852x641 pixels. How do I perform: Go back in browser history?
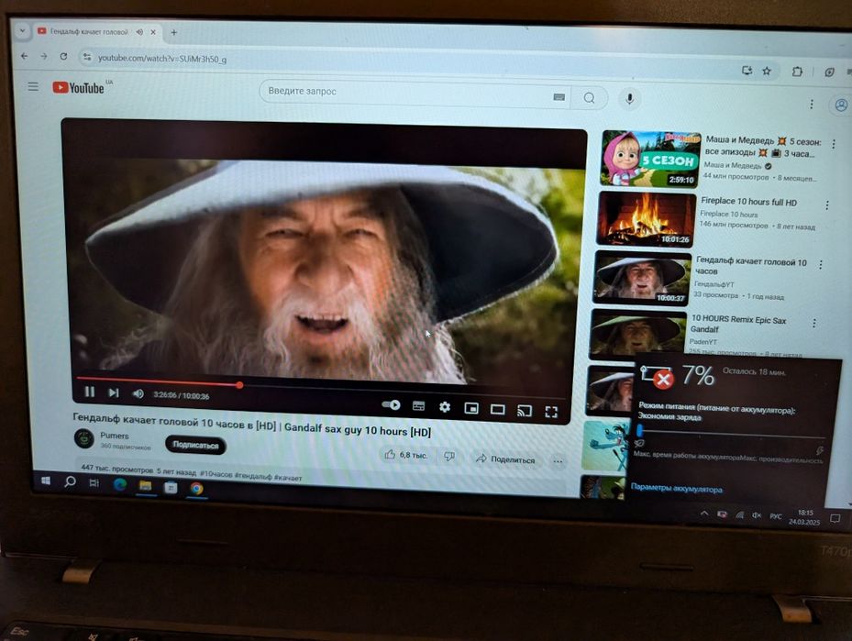coord(24,56)
